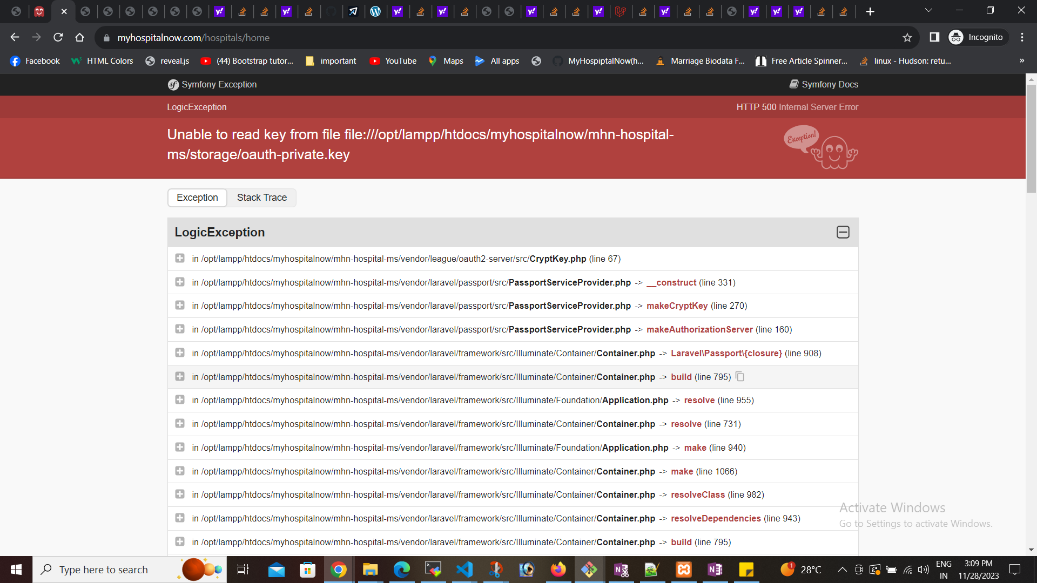Screen dimensions: 1037x583
Task: Open Microsoft Store from taskbar
Action: 307,570
